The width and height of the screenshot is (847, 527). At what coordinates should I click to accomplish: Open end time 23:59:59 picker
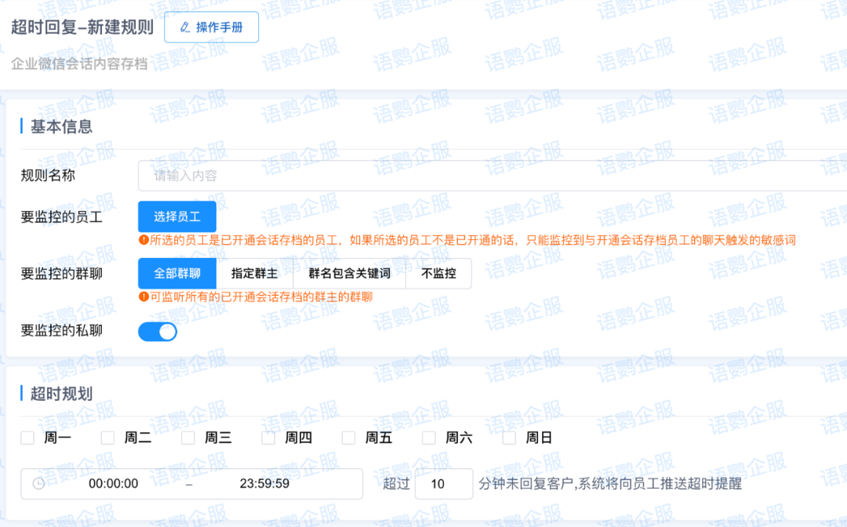coord(264,484)
